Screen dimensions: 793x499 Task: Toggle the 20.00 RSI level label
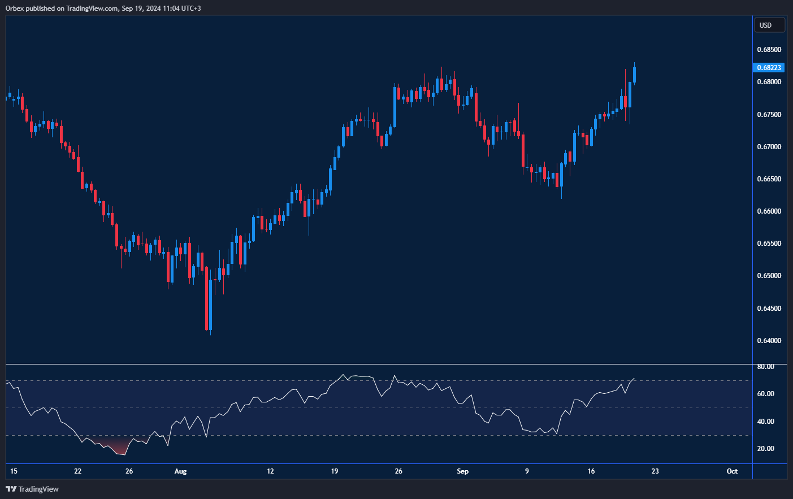click(767, 448)
